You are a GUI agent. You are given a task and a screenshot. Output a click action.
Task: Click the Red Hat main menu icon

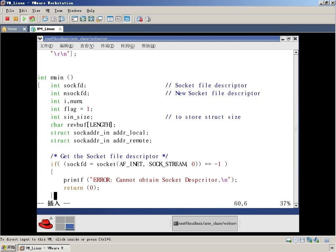pyautogui.click(x=46, y=223)
